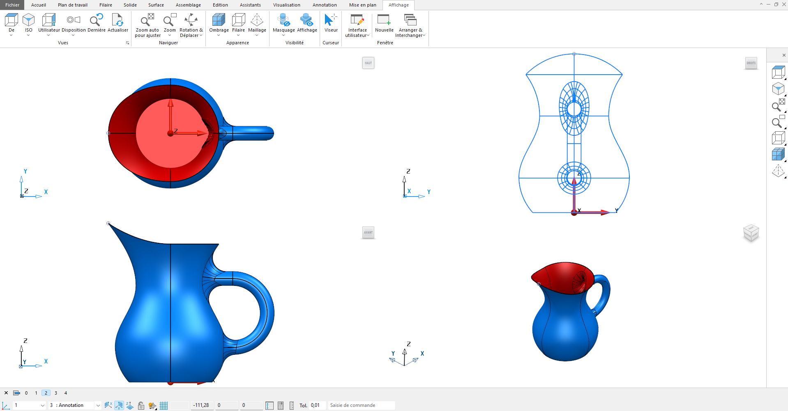This screenshot has height=411, width=788.
Task: Click the Nouvelle window icon
Action: point(384,20)
